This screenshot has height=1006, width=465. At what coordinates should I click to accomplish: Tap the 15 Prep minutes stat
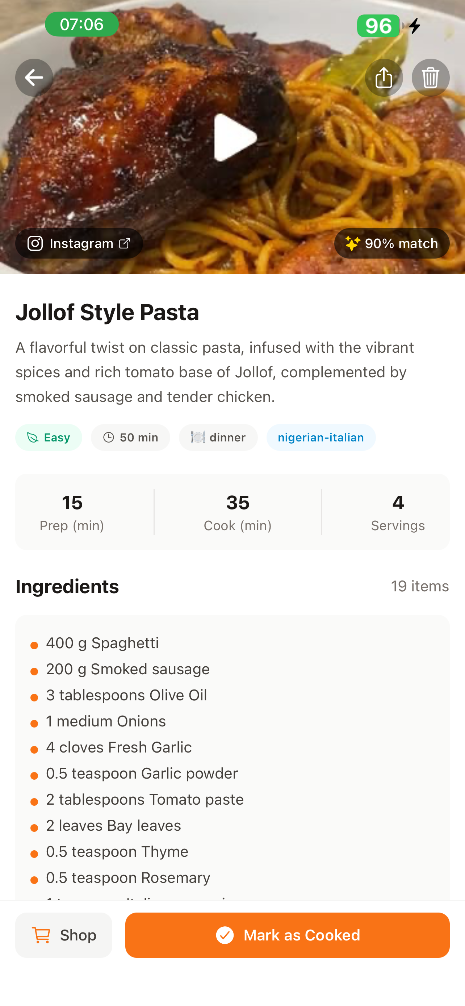tap(72, 512)
